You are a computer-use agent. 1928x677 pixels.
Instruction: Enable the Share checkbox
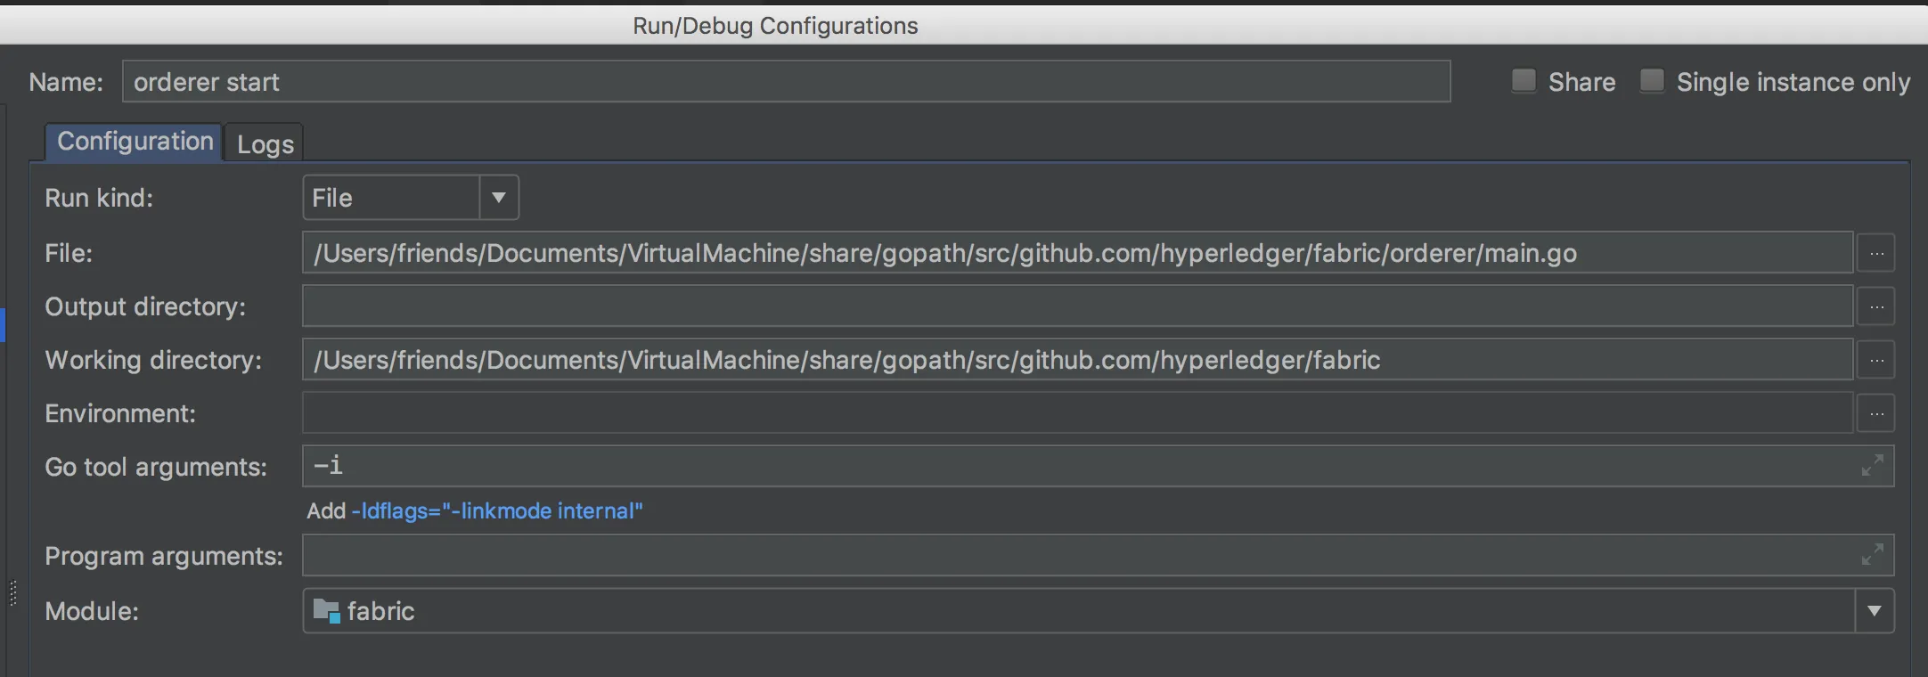coord(1524,81)
